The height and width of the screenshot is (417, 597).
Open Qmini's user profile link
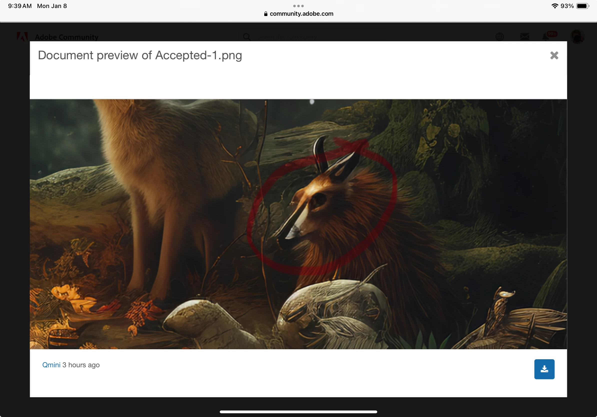(x=51, y=365)
